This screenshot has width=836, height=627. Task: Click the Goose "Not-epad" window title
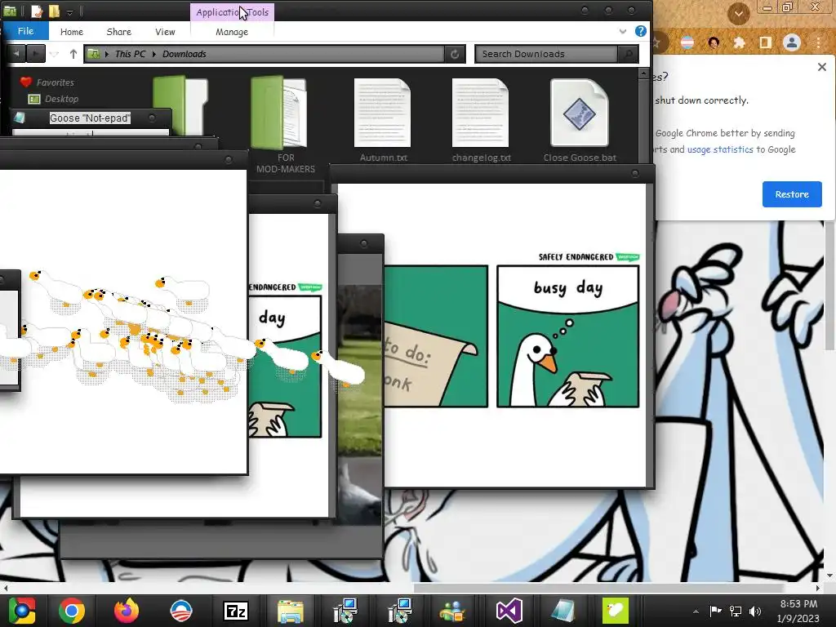90,118
